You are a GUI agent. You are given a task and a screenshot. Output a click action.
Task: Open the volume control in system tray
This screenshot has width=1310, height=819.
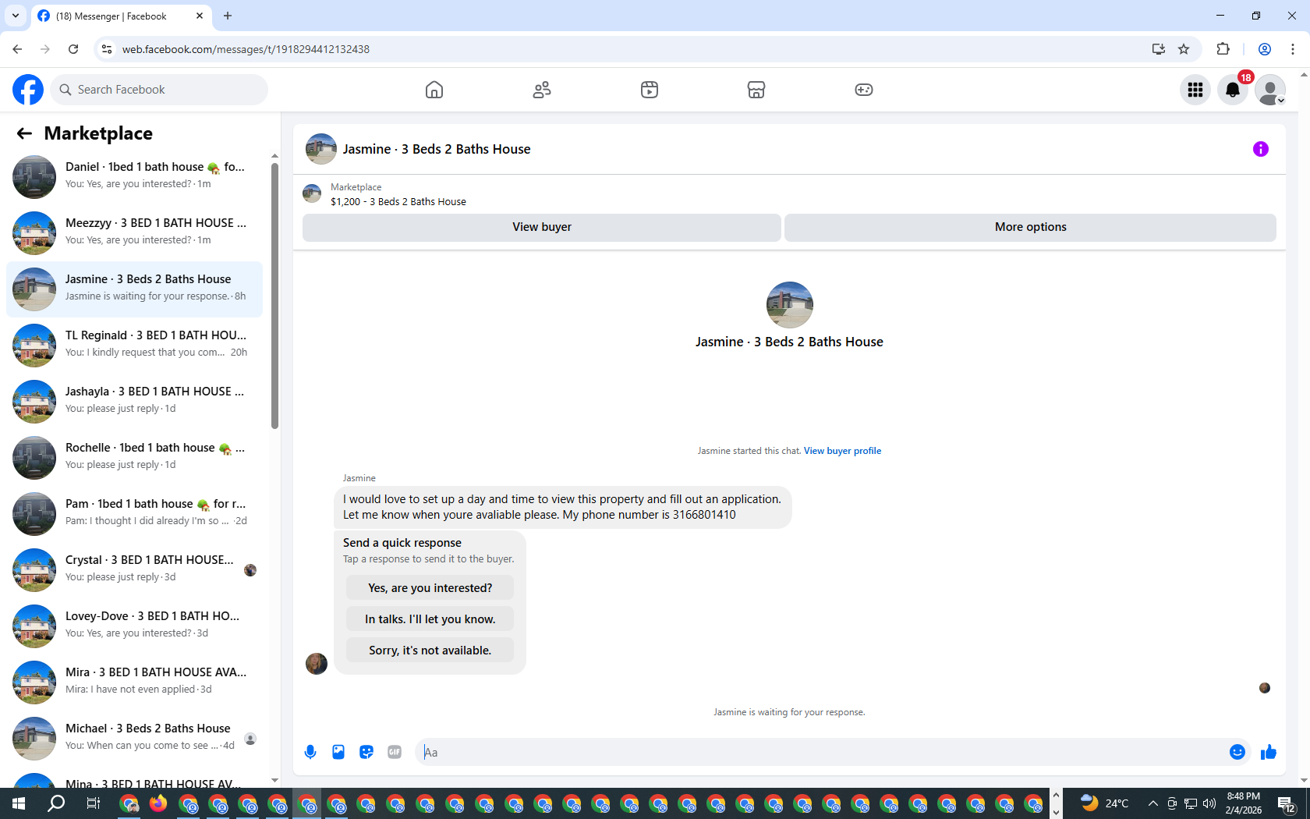[x=1209, y=803]
